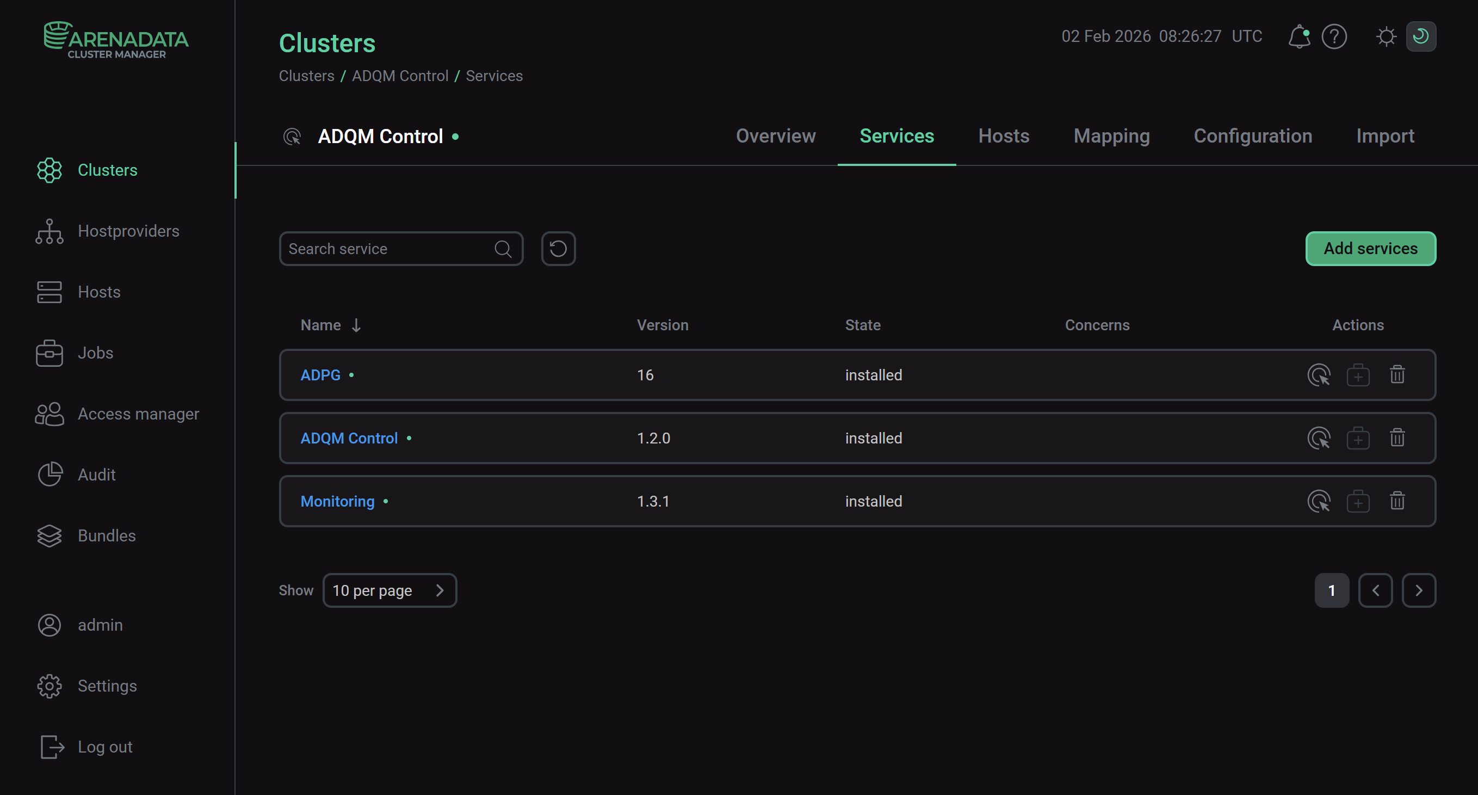The height and width of the screenshot is (795, 1478).
Task: Go to the next page chevron
Action: [x=1418, y=590]
